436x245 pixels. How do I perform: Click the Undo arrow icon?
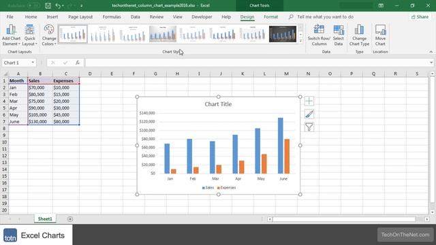click(58, 5)
